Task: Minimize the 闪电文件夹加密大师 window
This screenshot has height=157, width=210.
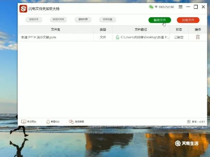Action: tap(188, 7)
